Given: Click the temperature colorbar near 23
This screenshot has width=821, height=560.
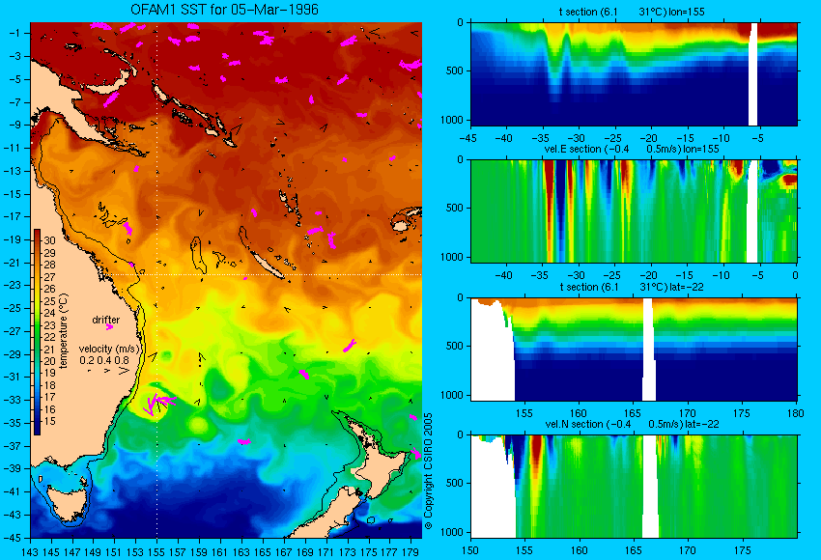Looking at the screenshot, I should click(37, 325).
